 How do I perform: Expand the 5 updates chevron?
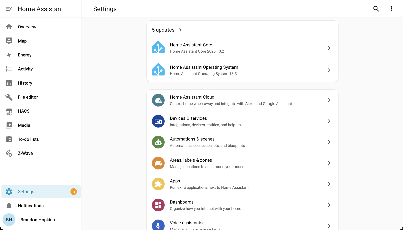click(180, 30)
